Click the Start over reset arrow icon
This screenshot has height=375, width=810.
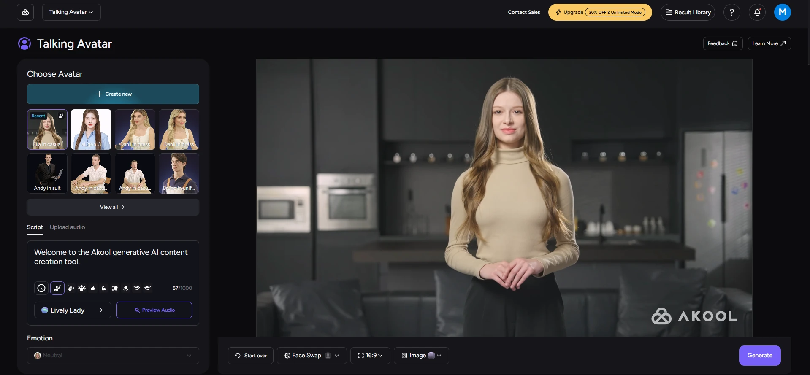[x=238, y=356]
